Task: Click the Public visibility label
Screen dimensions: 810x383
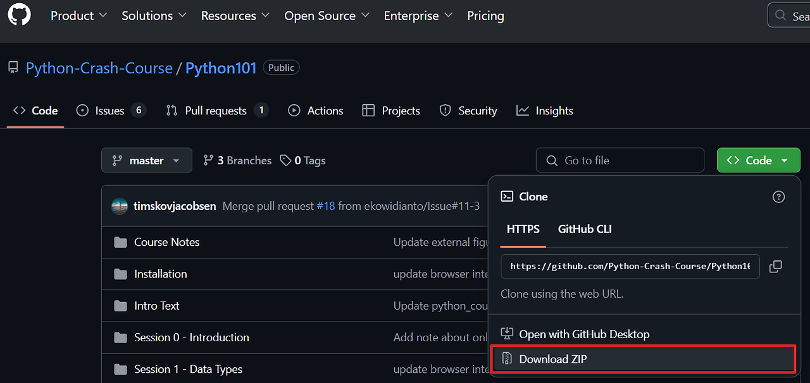Action: point(281,68)
